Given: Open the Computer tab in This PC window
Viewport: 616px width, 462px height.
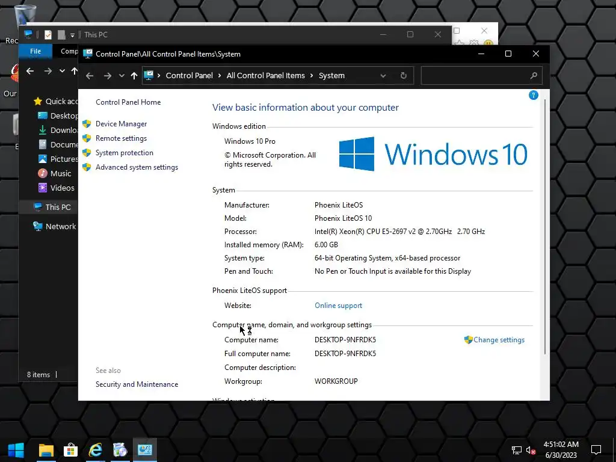Looking at the screenshot, I should (69, 51).
